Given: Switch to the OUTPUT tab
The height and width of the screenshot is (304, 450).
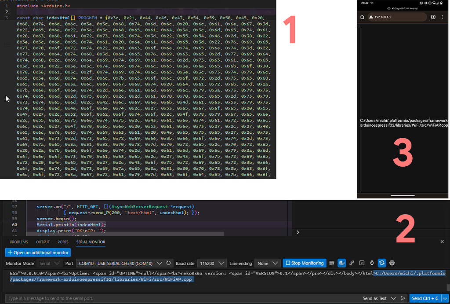Looking at the screenshot, I should (43, 242).
